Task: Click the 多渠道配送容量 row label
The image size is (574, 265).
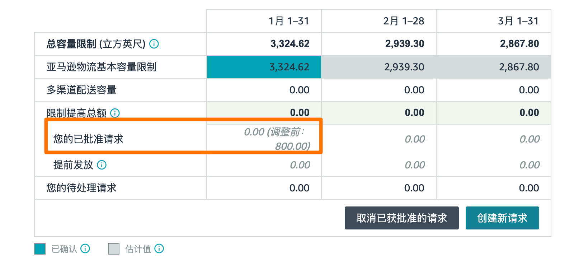Action: pyautogui.click(x=81, y=90)
